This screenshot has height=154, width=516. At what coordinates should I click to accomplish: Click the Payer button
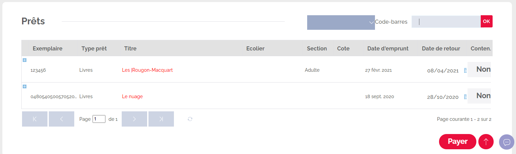(458, 141)
